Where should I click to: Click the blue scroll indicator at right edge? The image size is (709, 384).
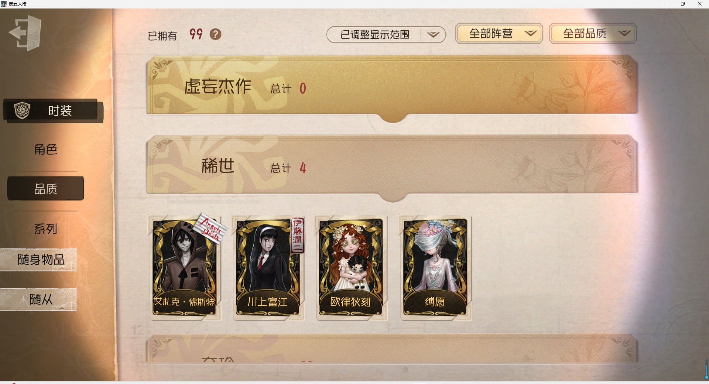pos(706,370)
